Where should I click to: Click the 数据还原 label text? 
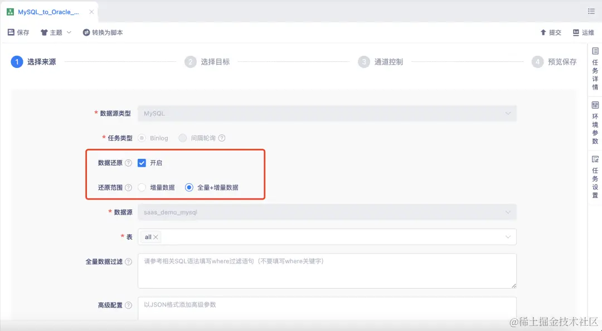[x=110, y=163]
